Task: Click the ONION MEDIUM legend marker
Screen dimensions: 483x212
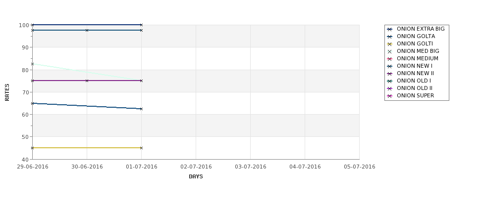Action: tap(389, 59)
